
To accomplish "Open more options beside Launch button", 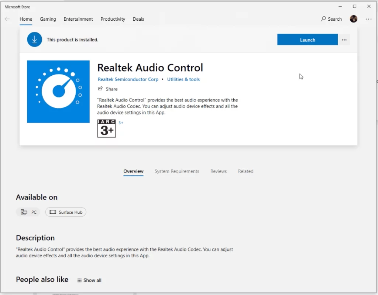I will pyautogui.click(x=344, y=40).
